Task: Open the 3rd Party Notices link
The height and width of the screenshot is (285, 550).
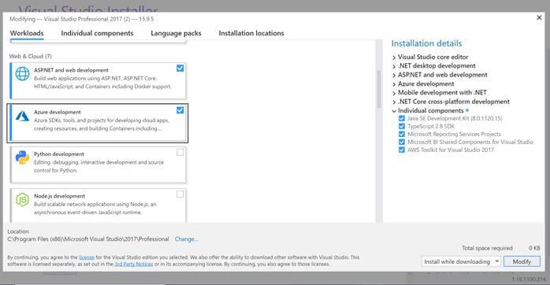Action: click(x=134, y=264)
